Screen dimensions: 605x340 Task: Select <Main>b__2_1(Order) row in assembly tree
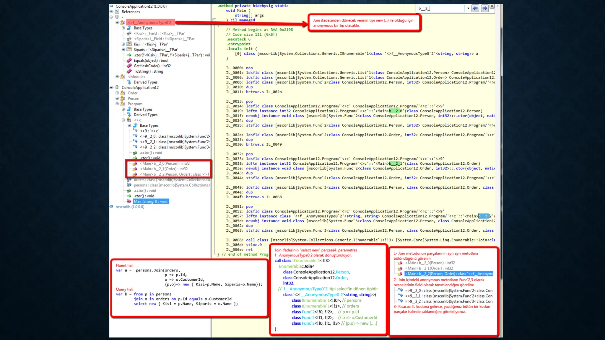164,169
